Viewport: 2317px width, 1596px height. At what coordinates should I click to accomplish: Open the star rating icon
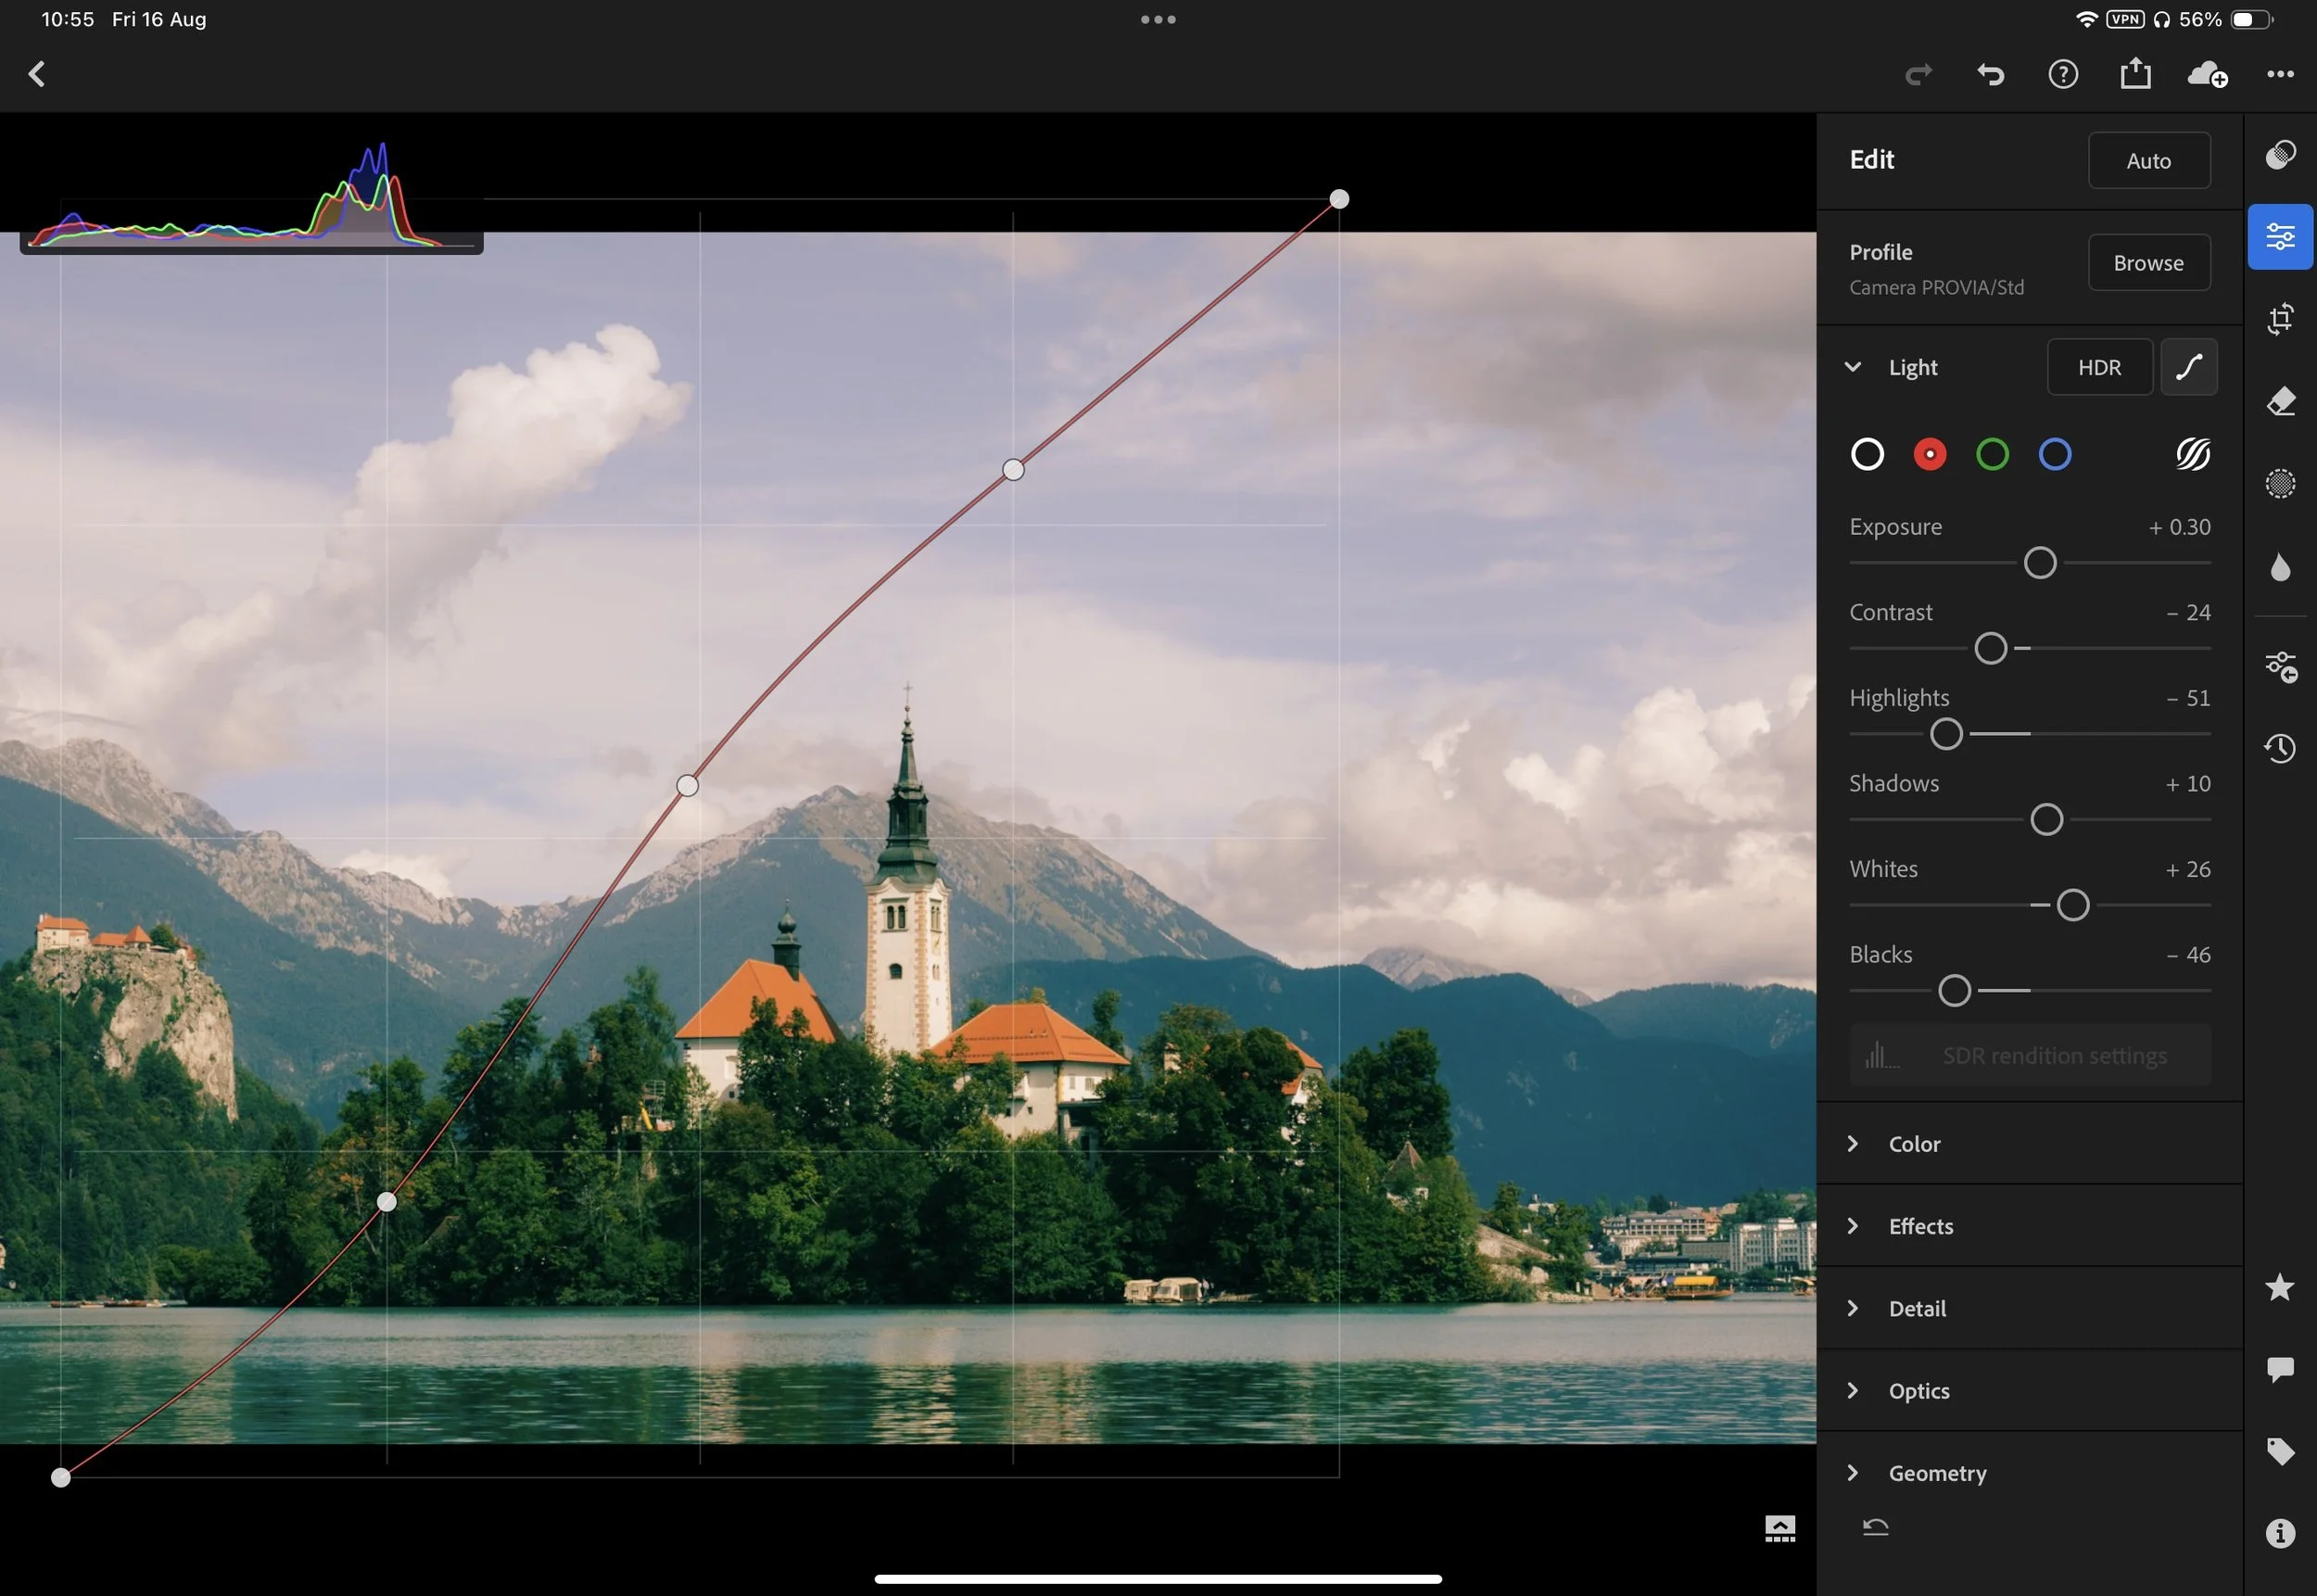[2280, 1287]
